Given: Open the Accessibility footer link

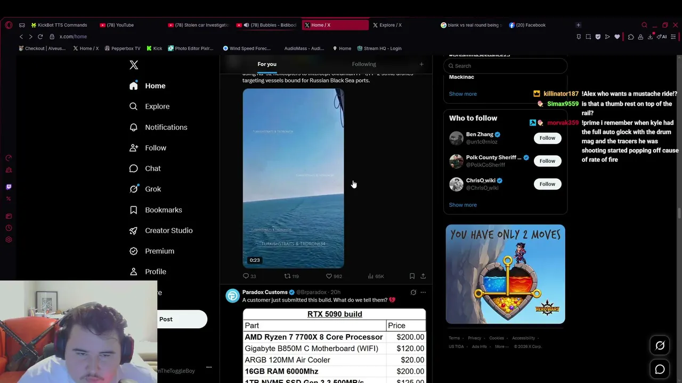Looking at the screenshot, I should (x=523, y=338).
